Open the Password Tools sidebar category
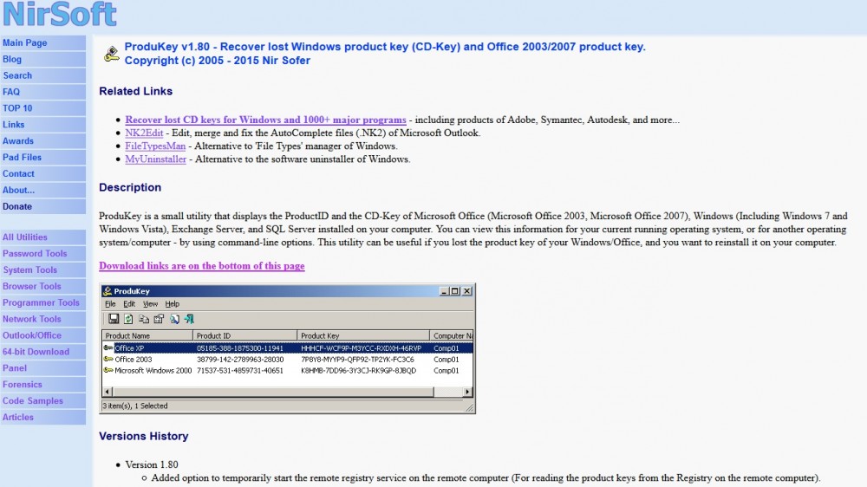This screenshot has width=867, height=487. coord(35,254)
